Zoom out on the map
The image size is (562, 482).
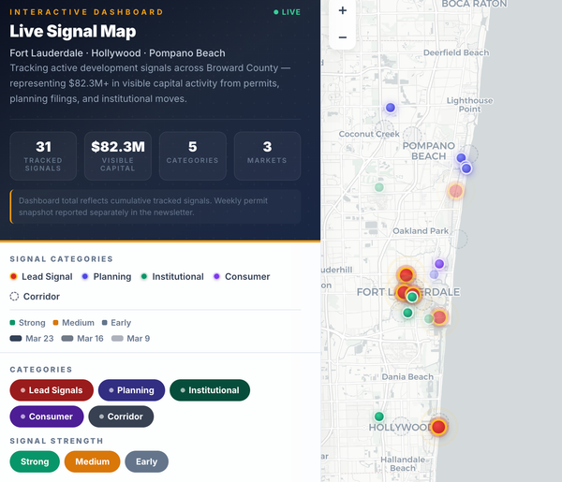pyautogui.click(x=343, y=37)
